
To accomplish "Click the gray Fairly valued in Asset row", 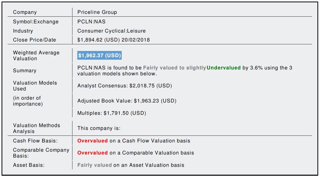I will tap(95, 165).
